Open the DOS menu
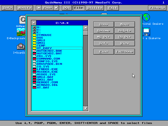This screenshot has width=168, height=126. 67,8
